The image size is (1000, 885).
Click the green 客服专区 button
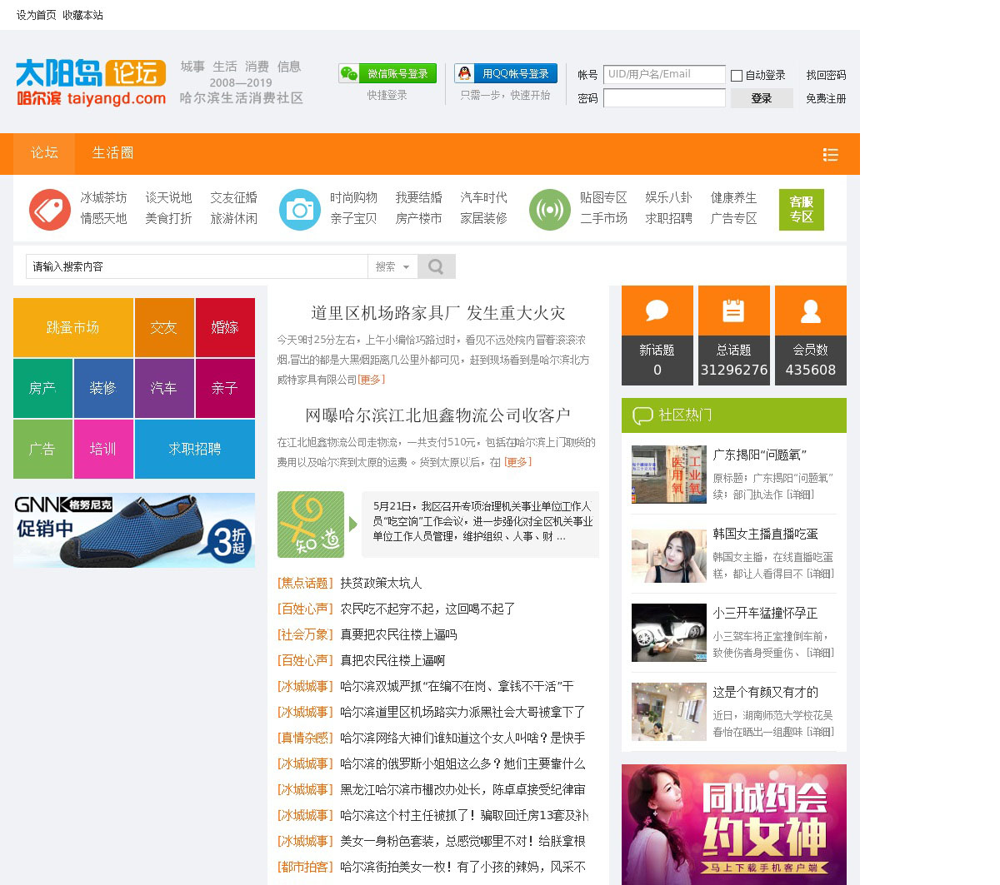[801, 209]
